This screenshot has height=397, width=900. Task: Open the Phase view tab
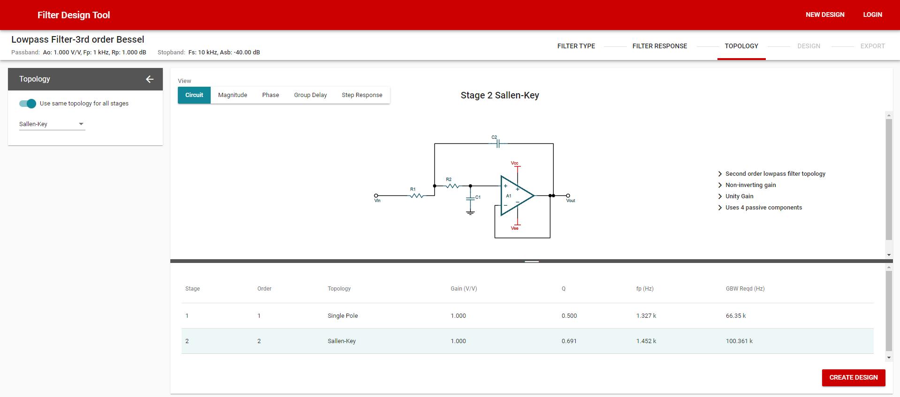coord(270,95)
